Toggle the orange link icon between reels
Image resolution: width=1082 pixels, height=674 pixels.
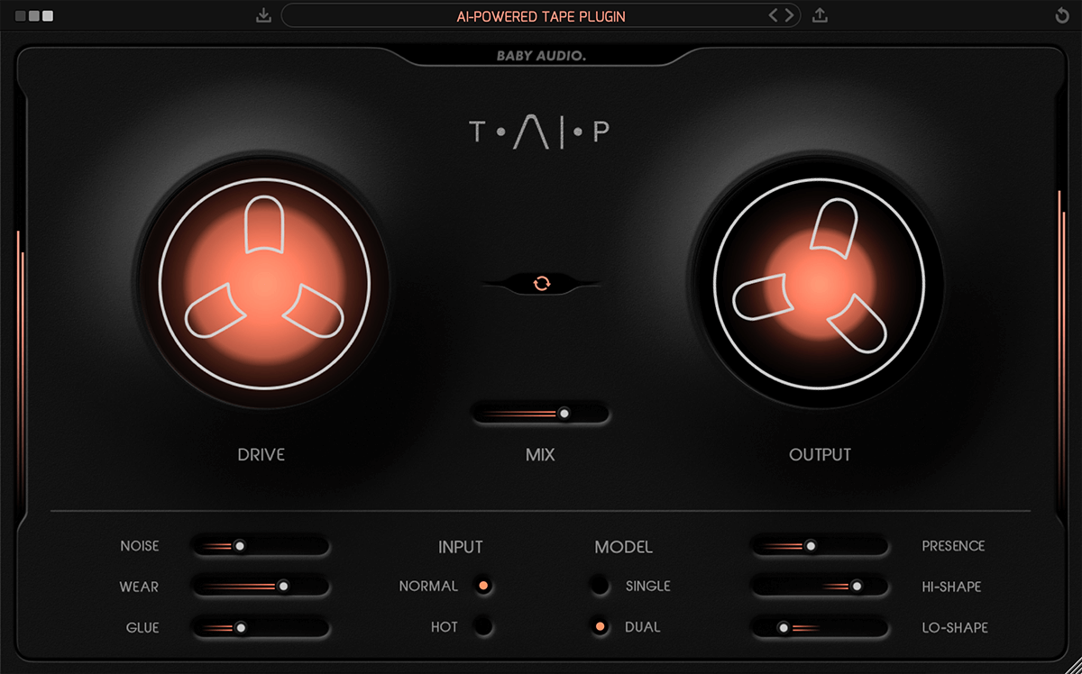tap(541, 283)
